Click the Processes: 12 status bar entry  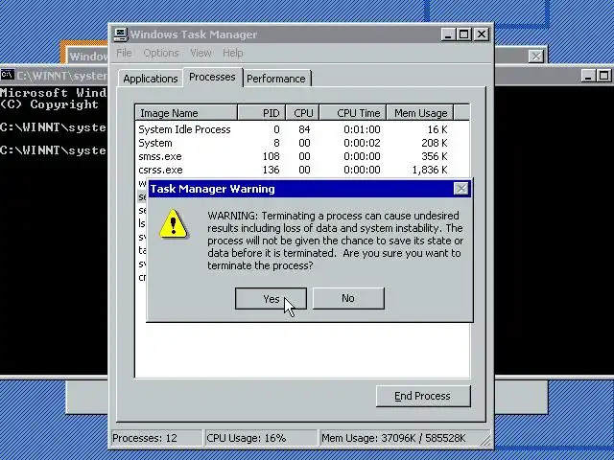click(x=156, y=438)
